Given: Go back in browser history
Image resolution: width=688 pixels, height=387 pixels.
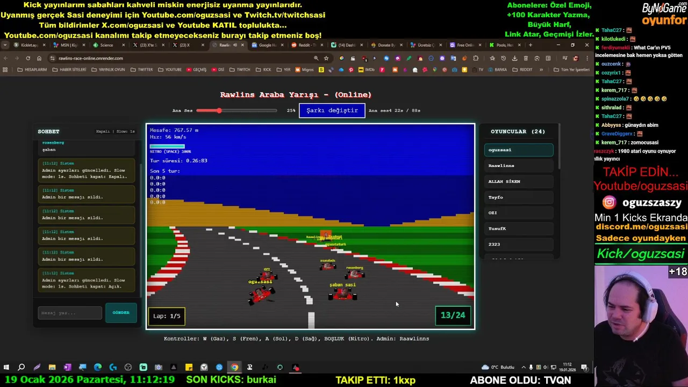Looking at the screenshot, I should [x=6, y=58].
